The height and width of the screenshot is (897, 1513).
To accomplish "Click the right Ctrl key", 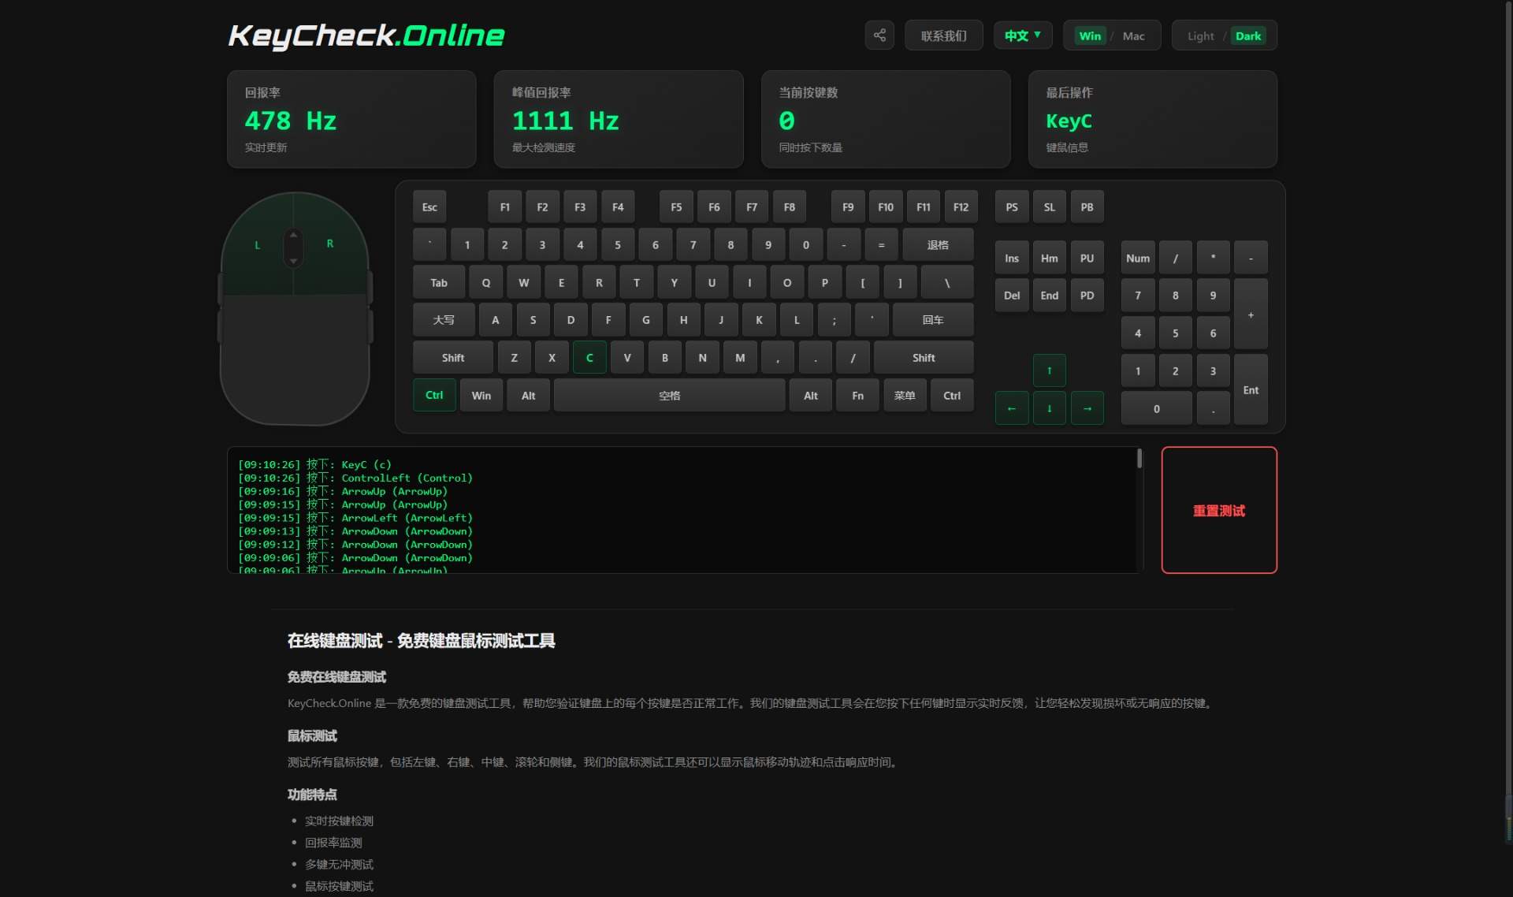I will point(952,395).
